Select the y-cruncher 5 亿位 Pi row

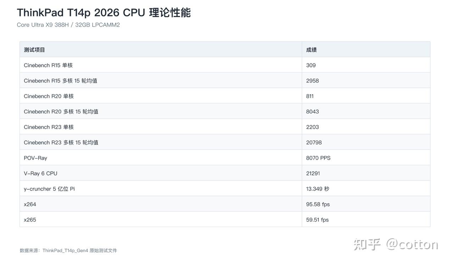click(225, 189)
